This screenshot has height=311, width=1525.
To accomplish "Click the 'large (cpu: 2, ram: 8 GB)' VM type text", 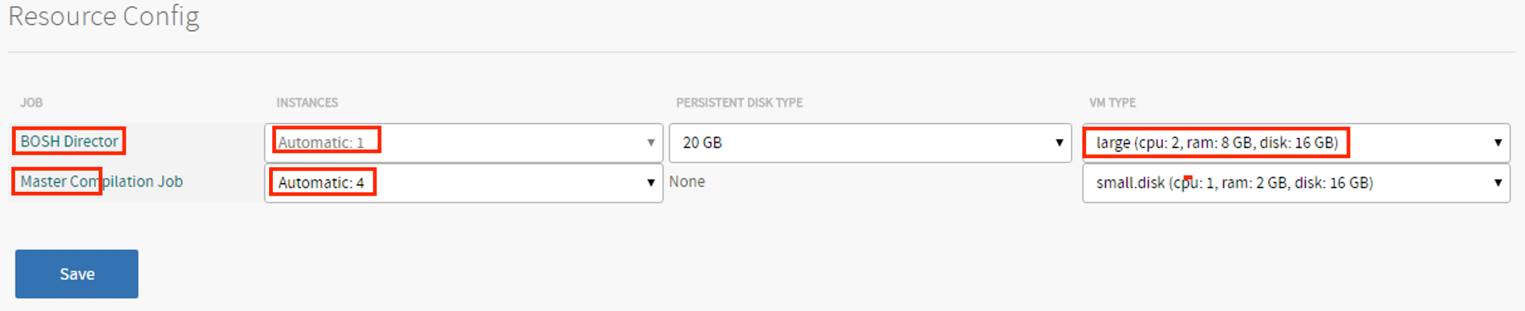I will pos(1216,143).
